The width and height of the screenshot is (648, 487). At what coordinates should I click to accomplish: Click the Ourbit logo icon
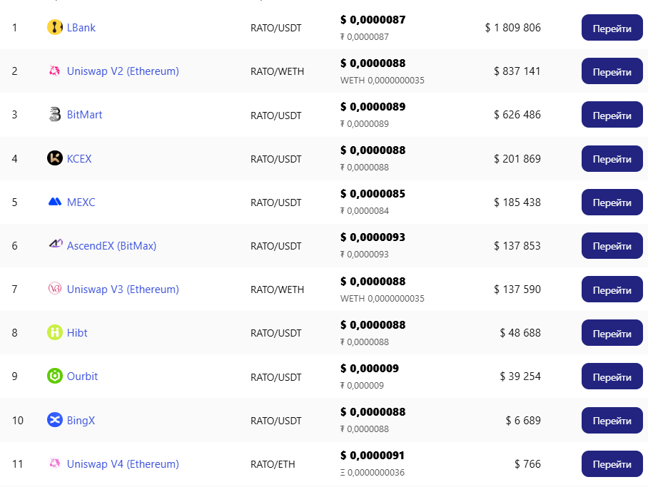(55, 376)
